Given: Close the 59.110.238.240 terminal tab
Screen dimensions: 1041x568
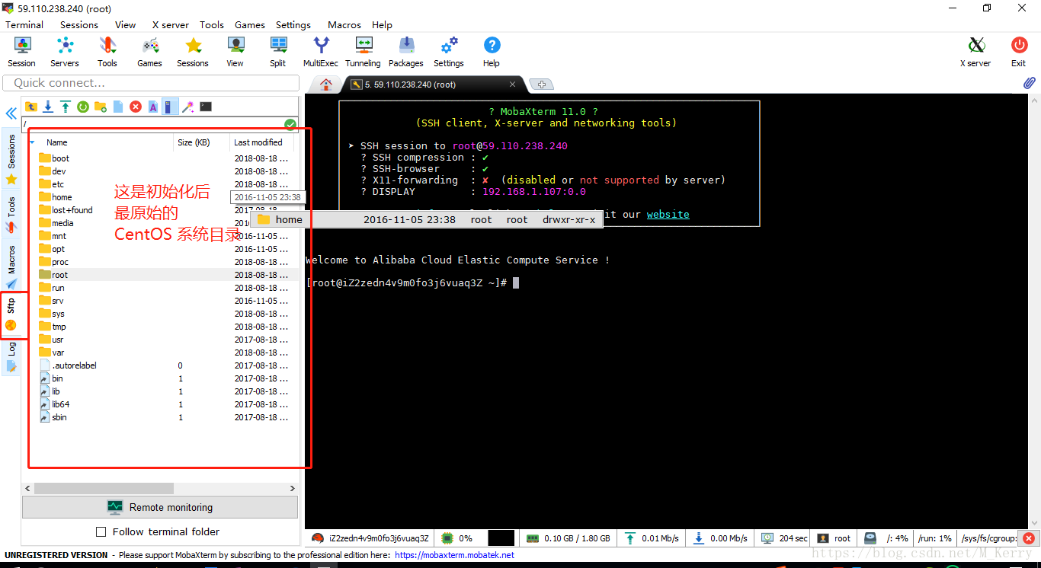Looking at the screenshot, I should [x=513, y=85].
